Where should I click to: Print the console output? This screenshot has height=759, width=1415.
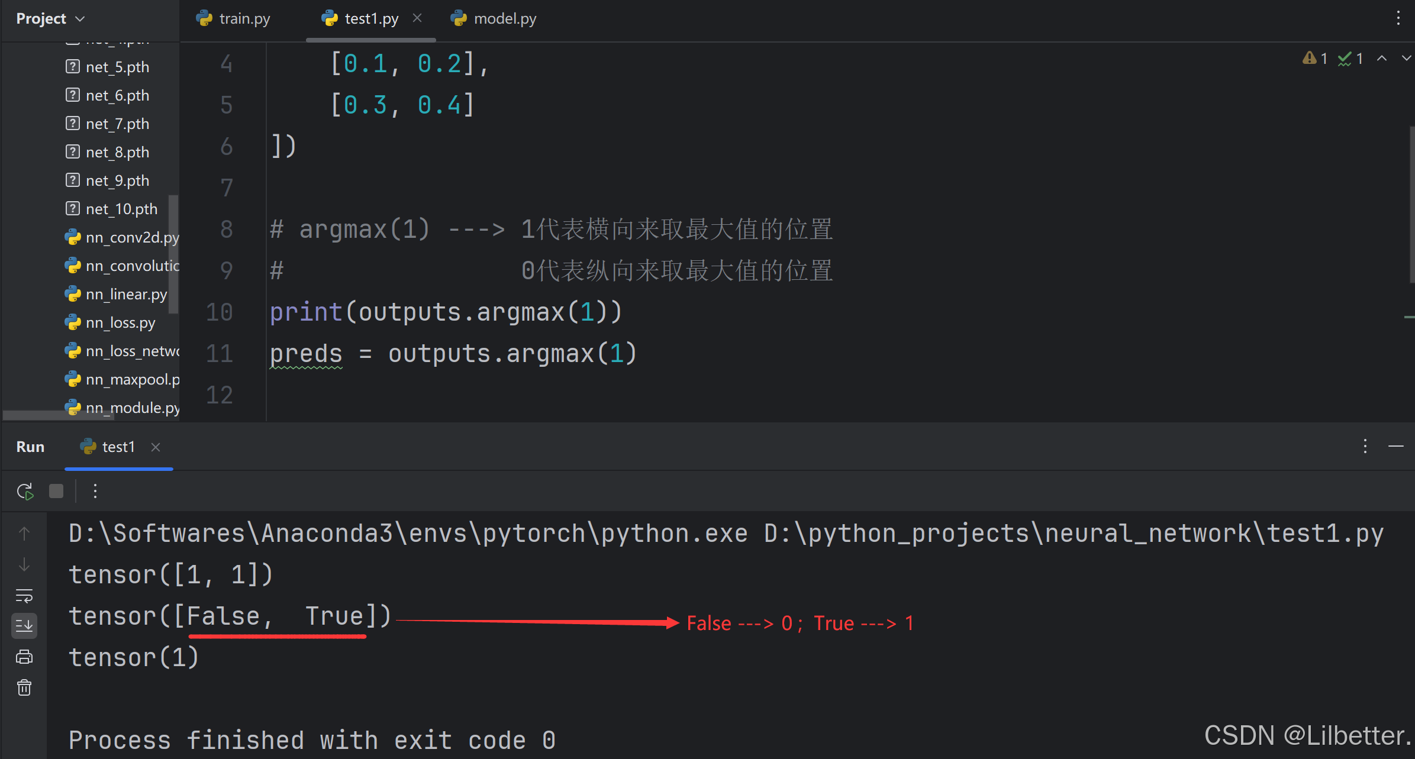pos(24,657)
